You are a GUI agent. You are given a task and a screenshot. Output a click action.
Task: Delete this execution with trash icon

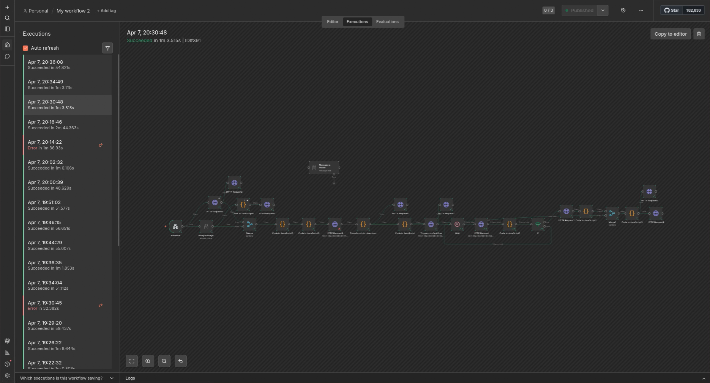(699, 34)
